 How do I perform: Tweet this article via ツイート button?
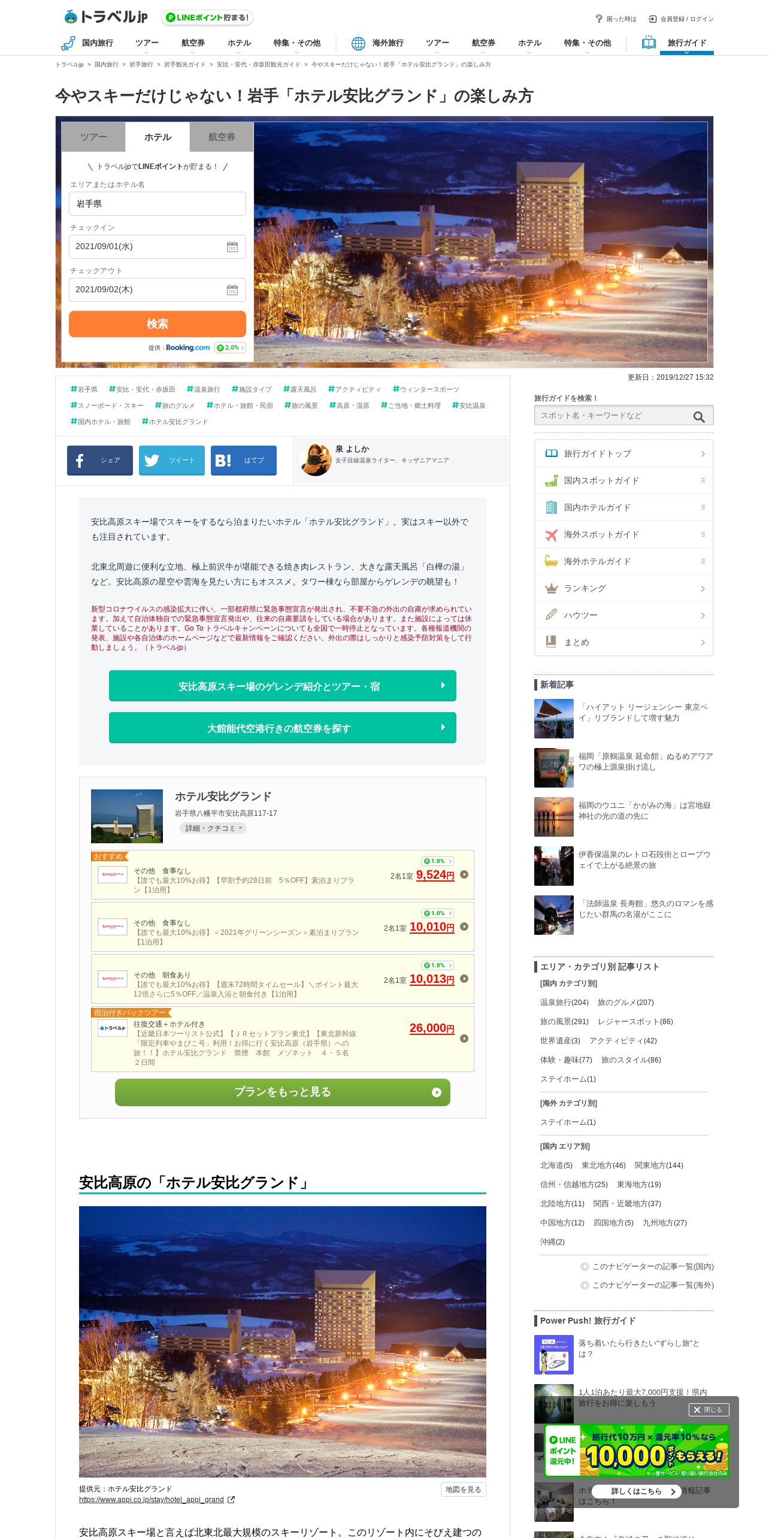coord(172,461)
